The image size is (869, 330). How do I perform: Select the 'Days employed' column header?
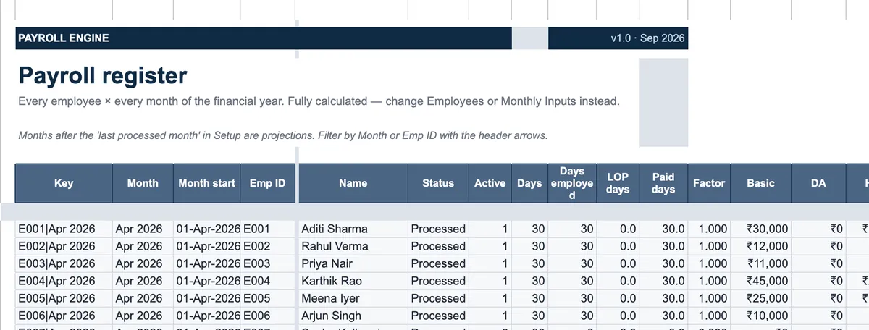tap(572, 183)
